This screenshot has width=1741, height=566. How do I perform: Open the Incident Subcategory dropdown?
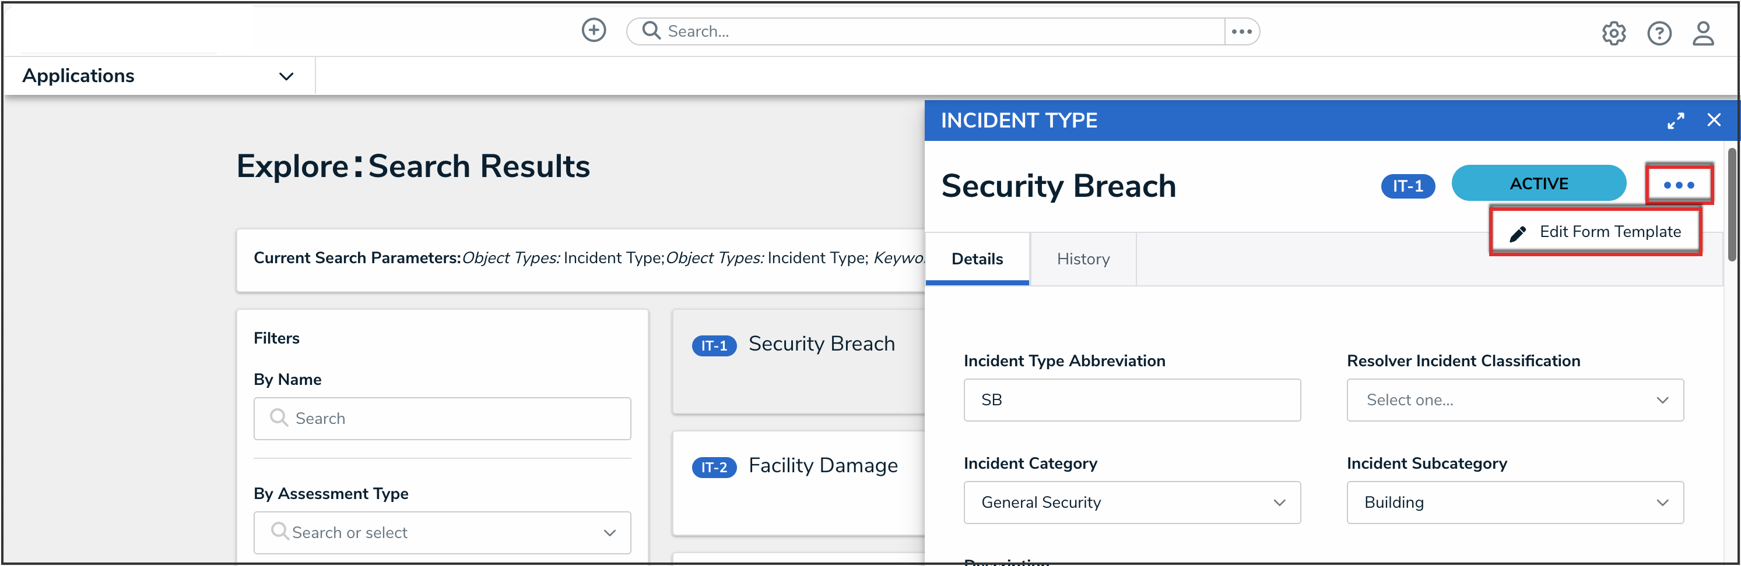coord(1515,503)
